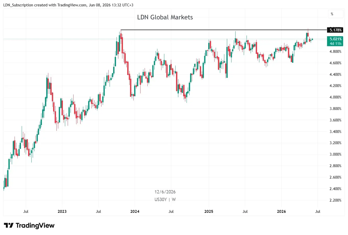Click the Jul label between 2025 and 2026
The height and width of the screenshot is (235, 348).
click(x=245, y=212)
